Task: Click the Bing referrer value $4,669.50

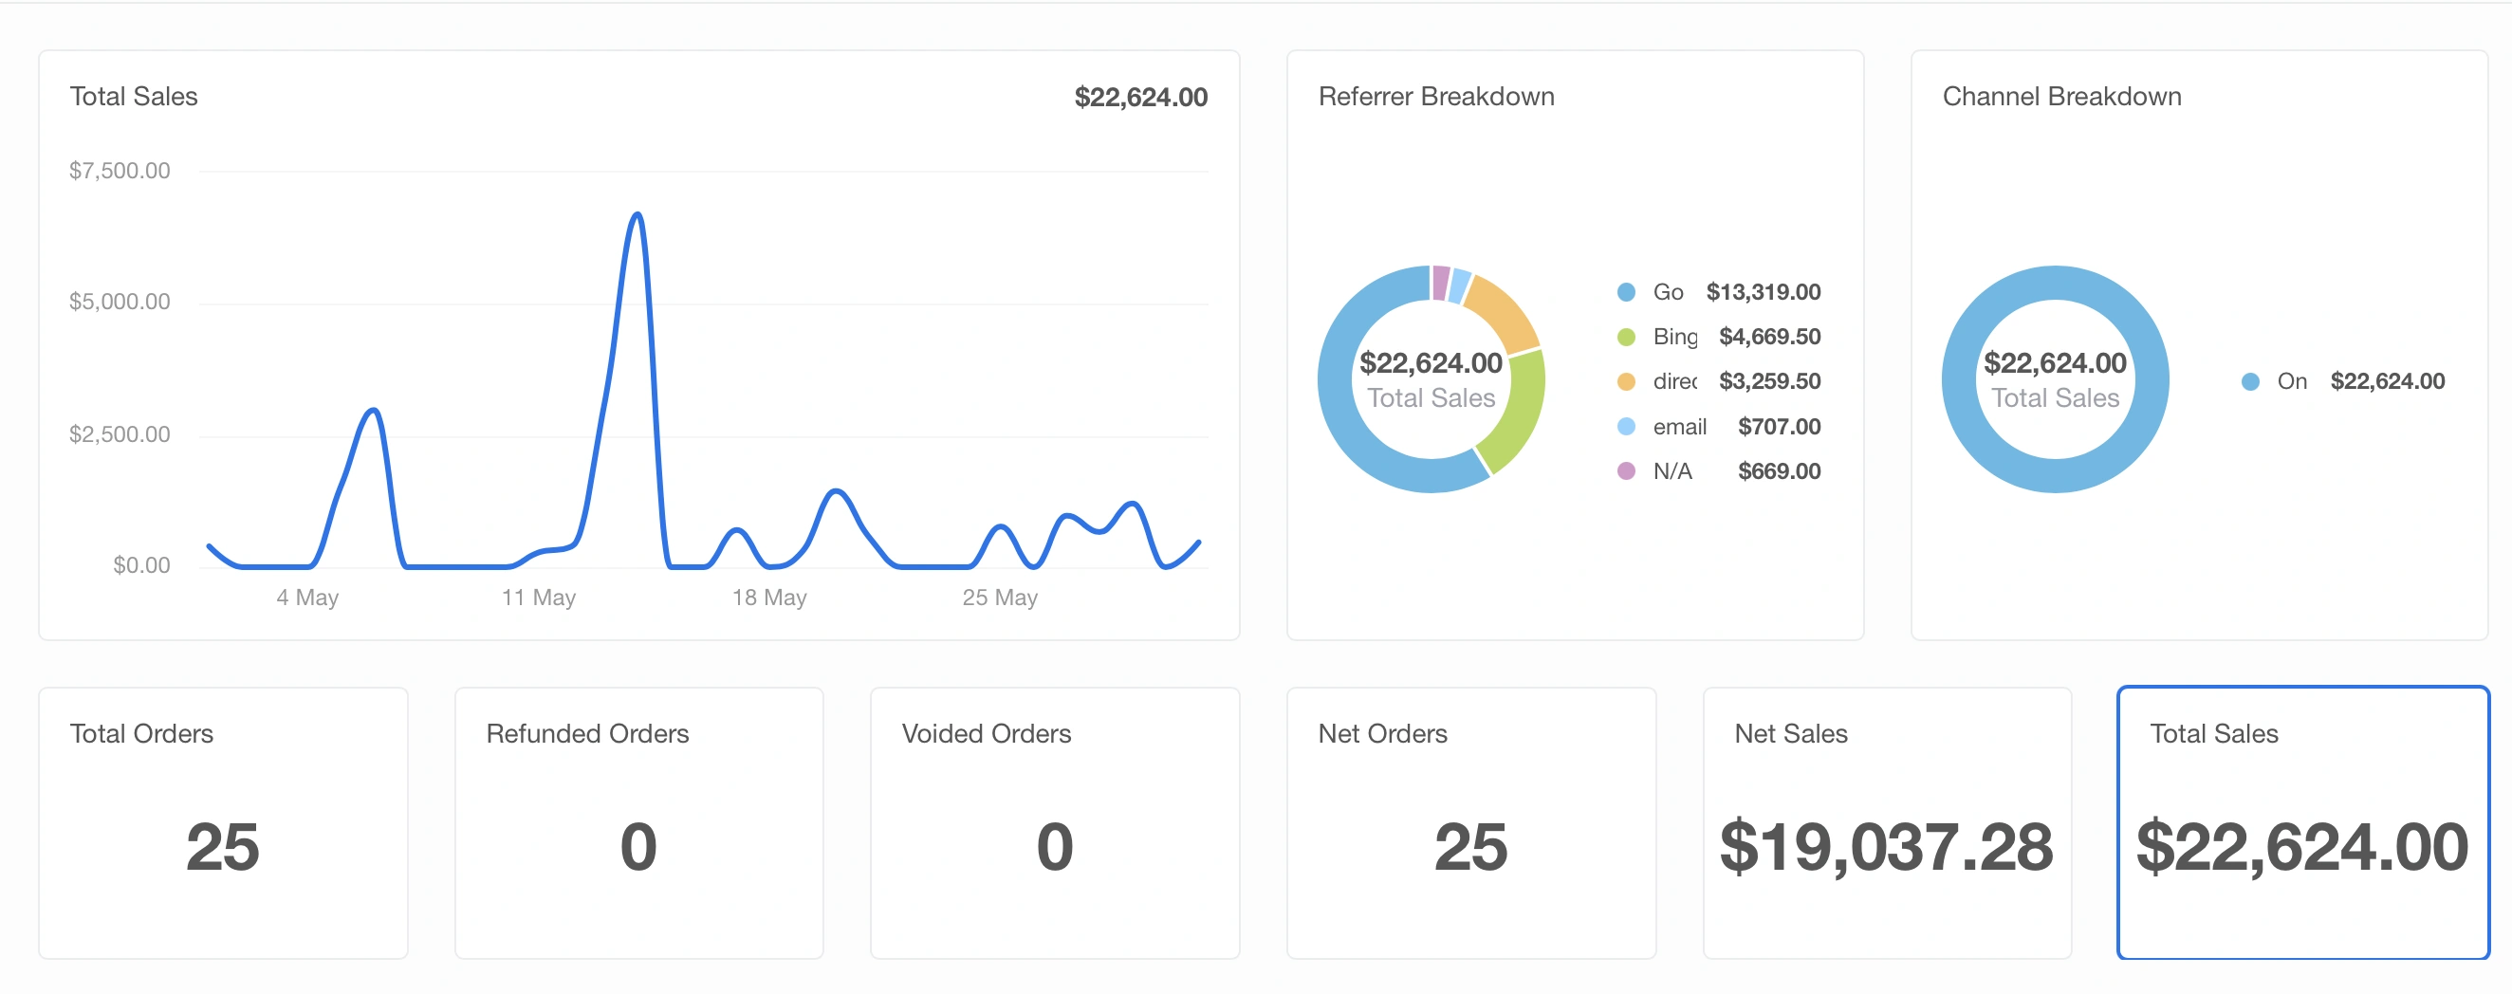Action: (1769, 337)
